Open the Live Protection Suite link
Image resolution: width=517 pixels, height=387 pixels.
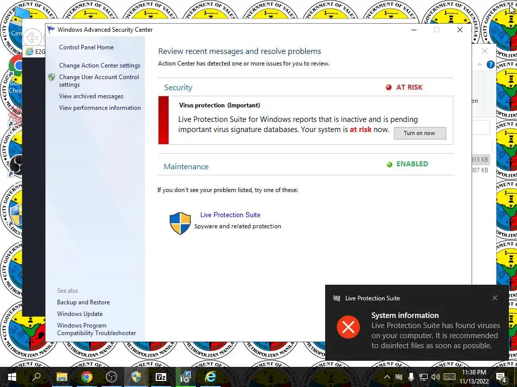click(x=230, y=215)
